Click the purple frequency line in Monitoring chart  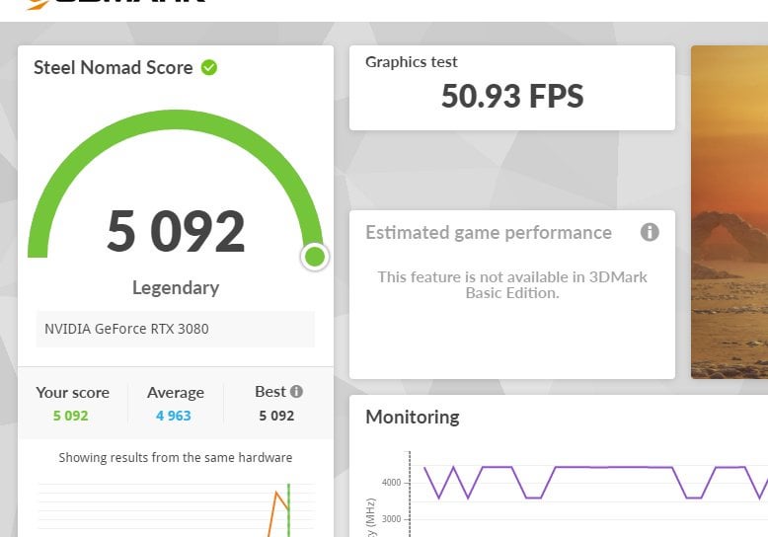tap(614, 468)
